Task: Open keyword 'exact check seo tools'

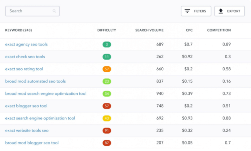Action: click(x=25, y=57)
